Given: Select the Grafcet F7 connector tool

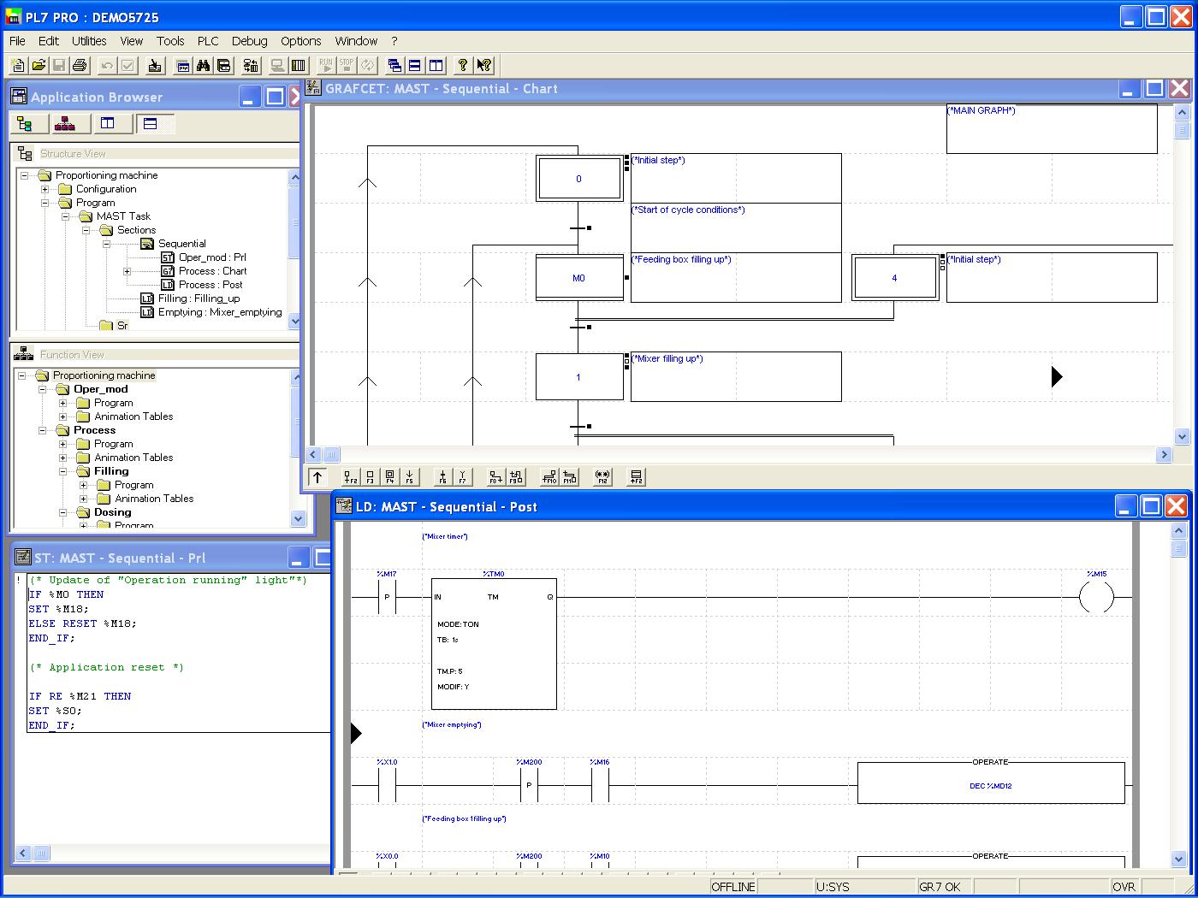Looking at the screenshot, I should pyautogui.click(x=462, y=477).
